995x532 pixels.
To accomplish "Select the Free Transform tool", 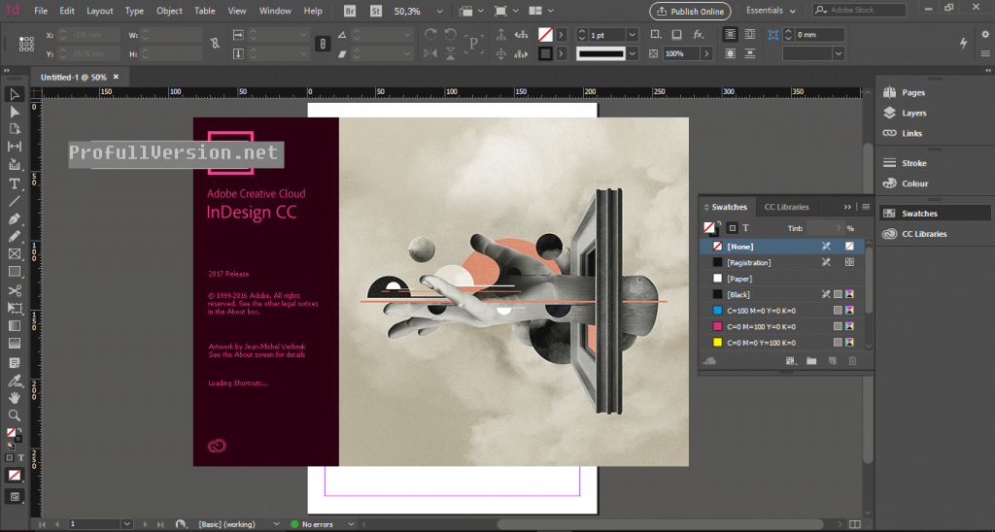I will (14, 308).
